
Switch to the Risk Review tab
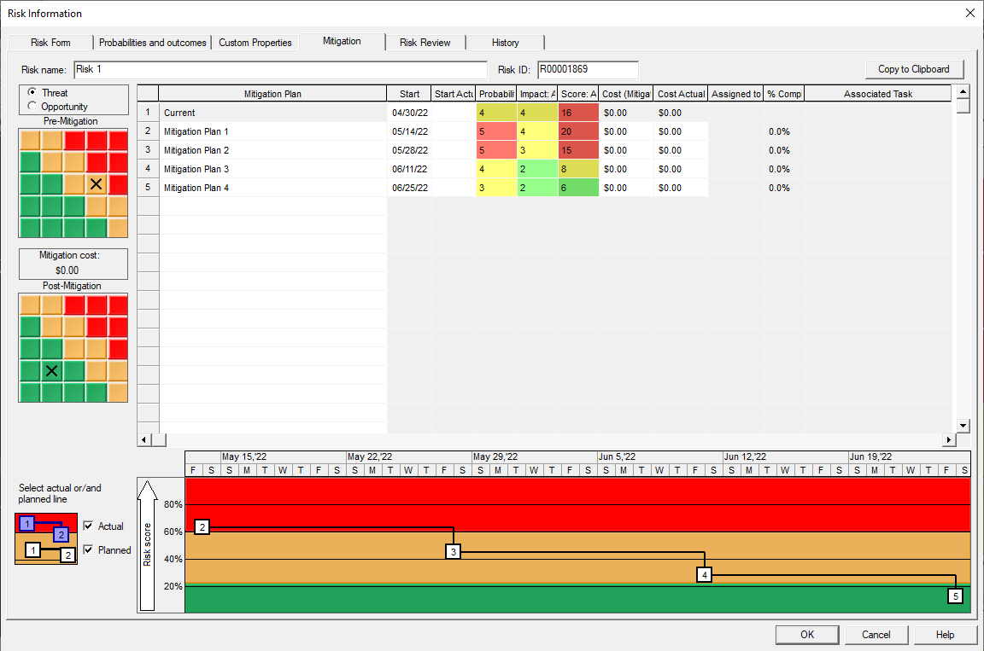[x=425, y=43]
